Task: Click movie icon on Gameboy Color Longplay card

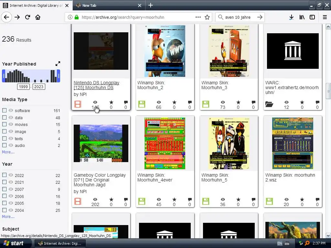Action: tap(78, 201)
